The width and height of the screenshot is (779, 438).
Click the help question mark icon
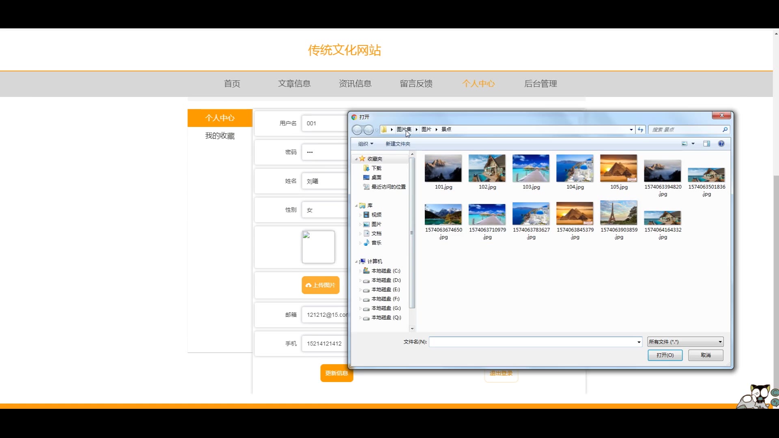721,144
